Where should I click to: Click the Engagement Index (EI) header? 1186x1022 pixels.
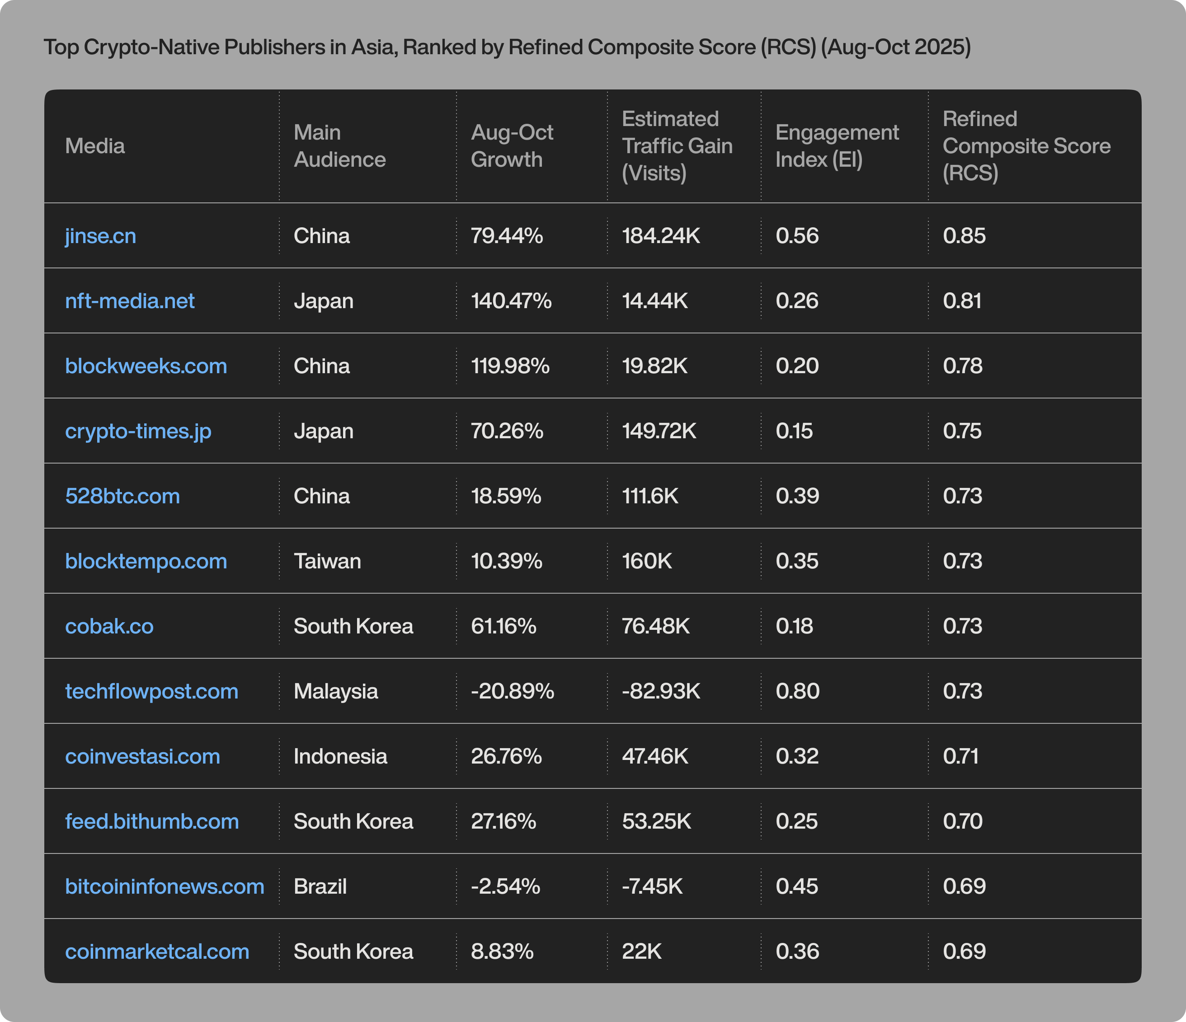tap(836, 146)
